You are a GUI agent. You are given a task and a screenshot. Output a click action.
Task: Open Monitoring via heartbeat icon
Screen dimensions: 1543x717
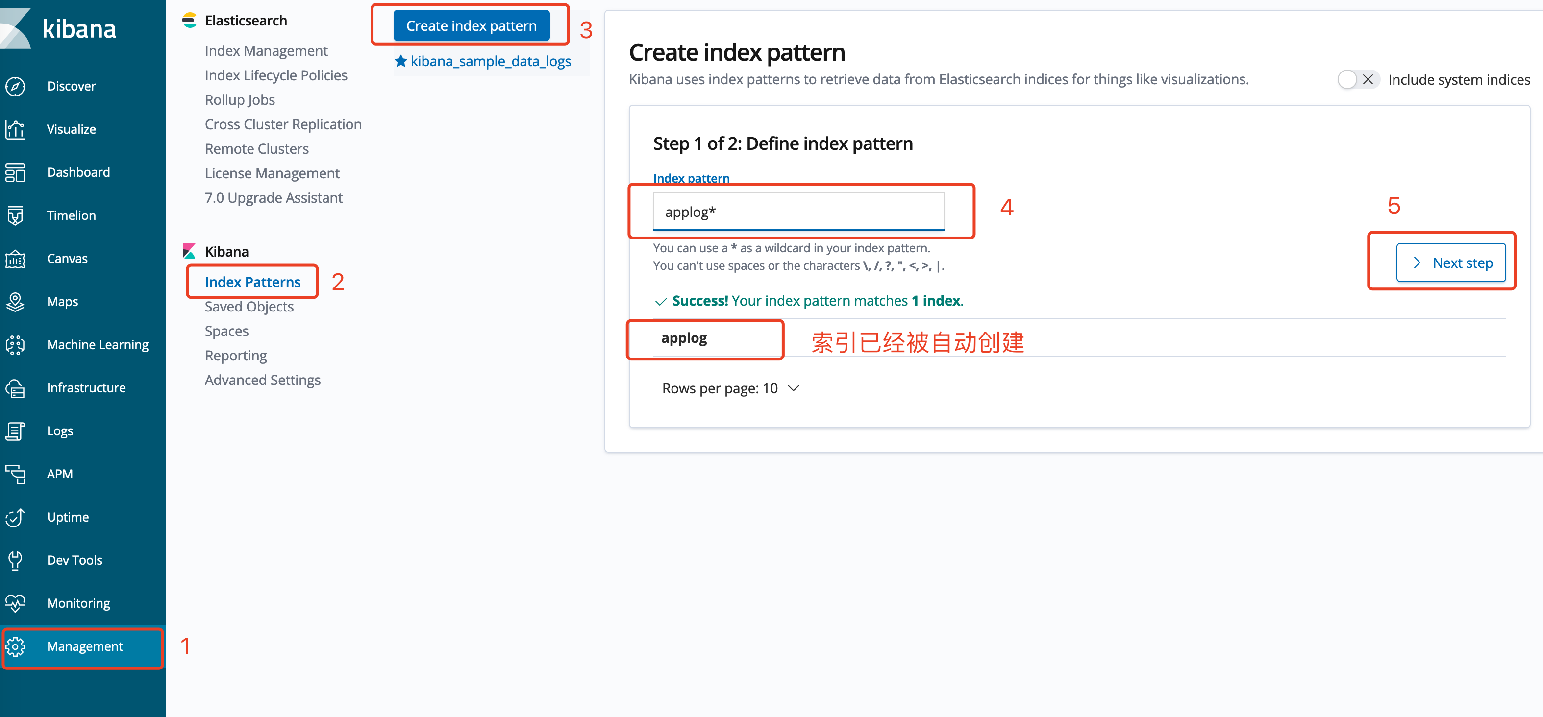[x=15, y=603]
